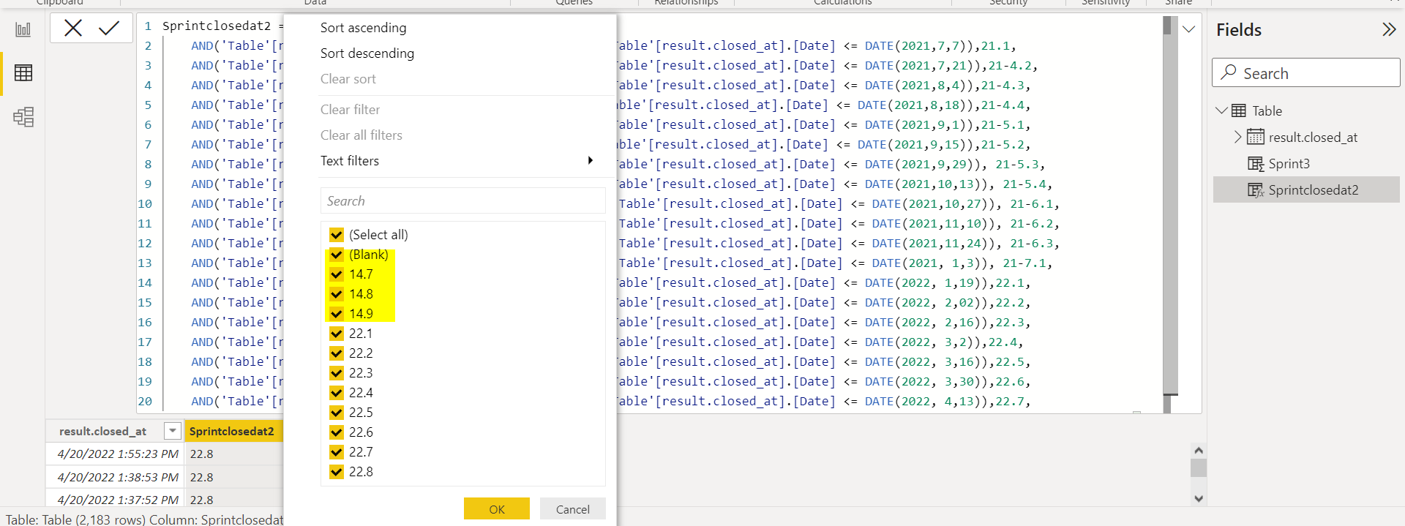Select Clear all filters entry
Screen dimensions: 1405x526
[x=361, y=135]
